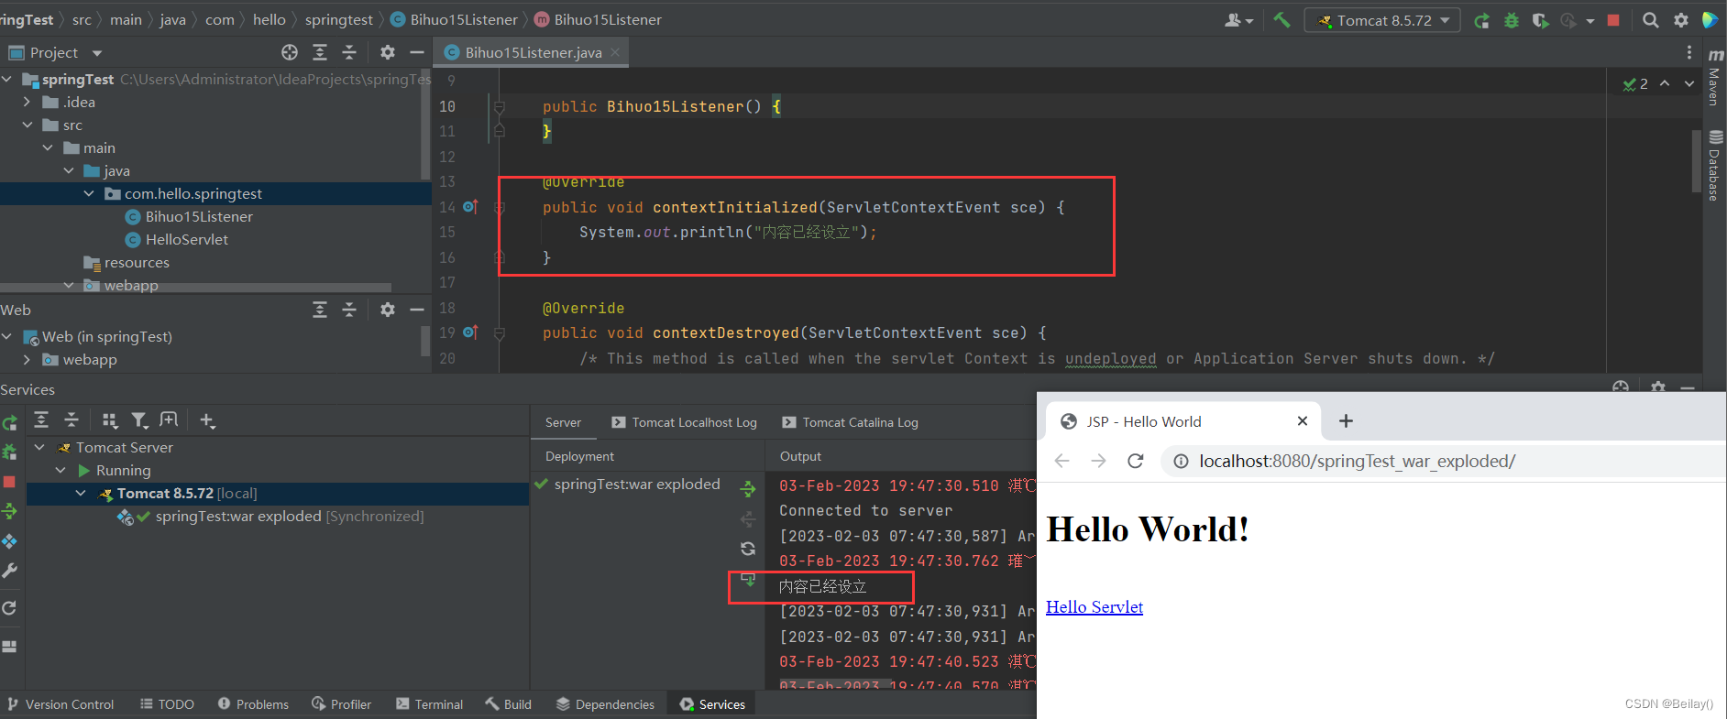The height and width of the screenshot is (719, 1727).
Task: Collapse the Tomcat Server node
Action: pos(39,447)
